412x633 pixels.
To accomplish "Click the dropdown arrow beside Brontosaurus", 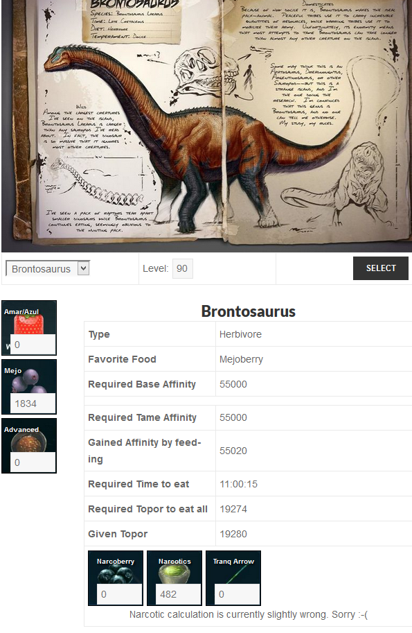I will tap(84, 268).
